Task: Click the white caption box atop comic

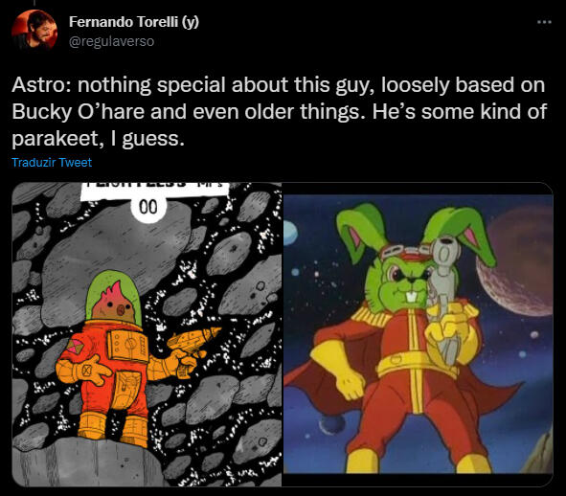Action: [x=155, y=191]
